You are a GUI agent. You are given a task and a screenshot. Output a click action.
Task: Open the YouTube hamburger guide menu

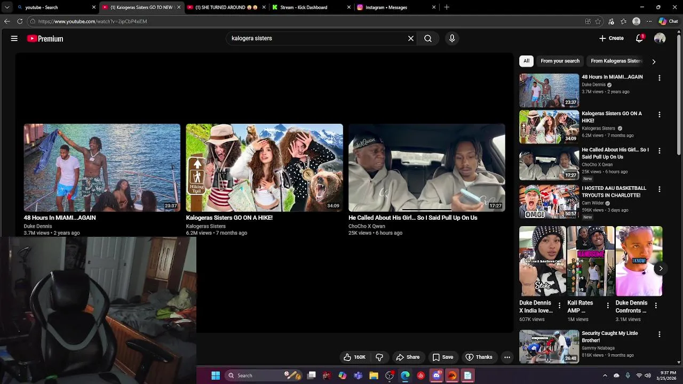point(14,38)
